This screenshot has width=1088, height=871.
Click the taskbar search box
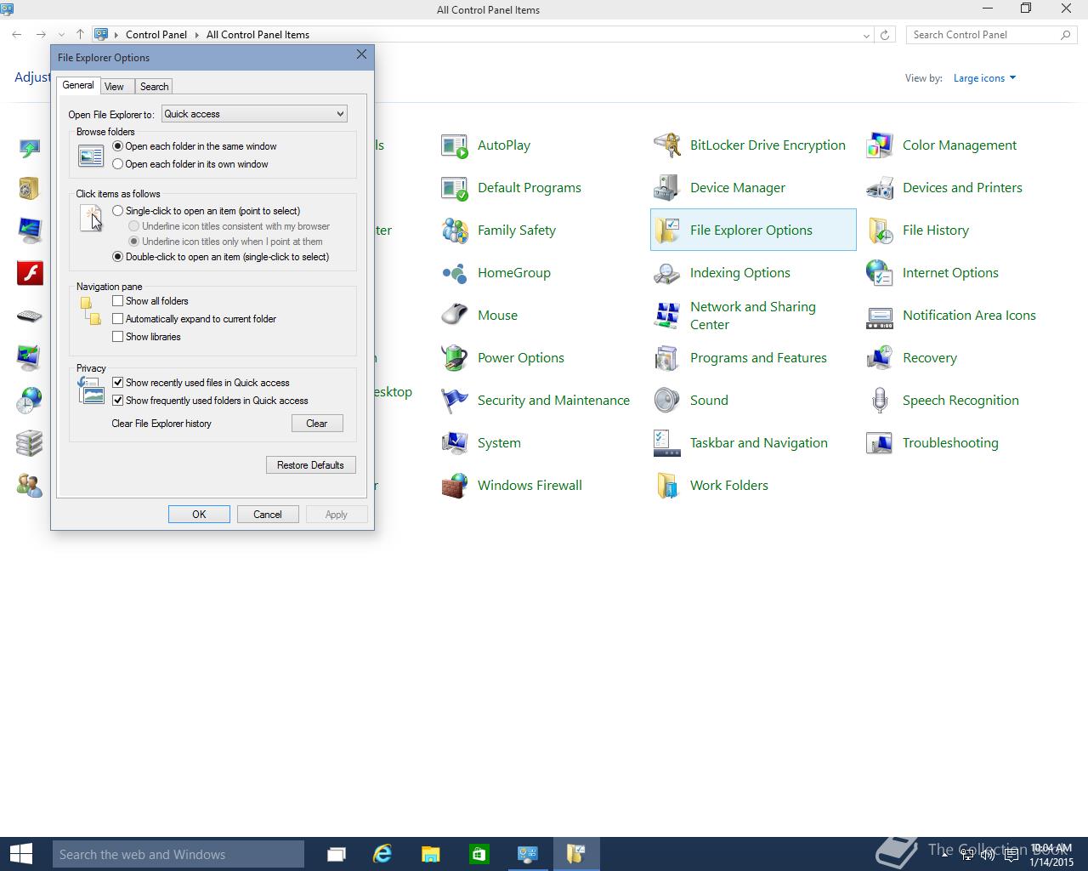pos(178,854)
